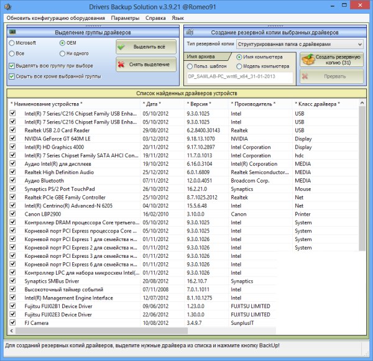Toggle 'Скрыть все кроме выбранной группы' checkbox
373x361 pixels.
[x=12, y=76]
